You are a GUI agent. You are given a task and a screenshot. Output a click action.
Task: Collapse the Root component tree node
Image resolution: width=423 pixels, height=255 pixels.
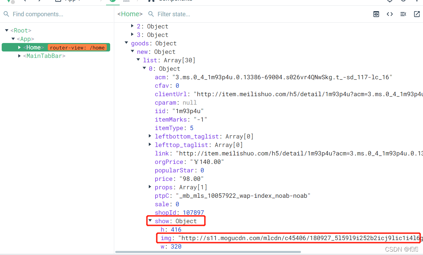[x=7, y=30]
